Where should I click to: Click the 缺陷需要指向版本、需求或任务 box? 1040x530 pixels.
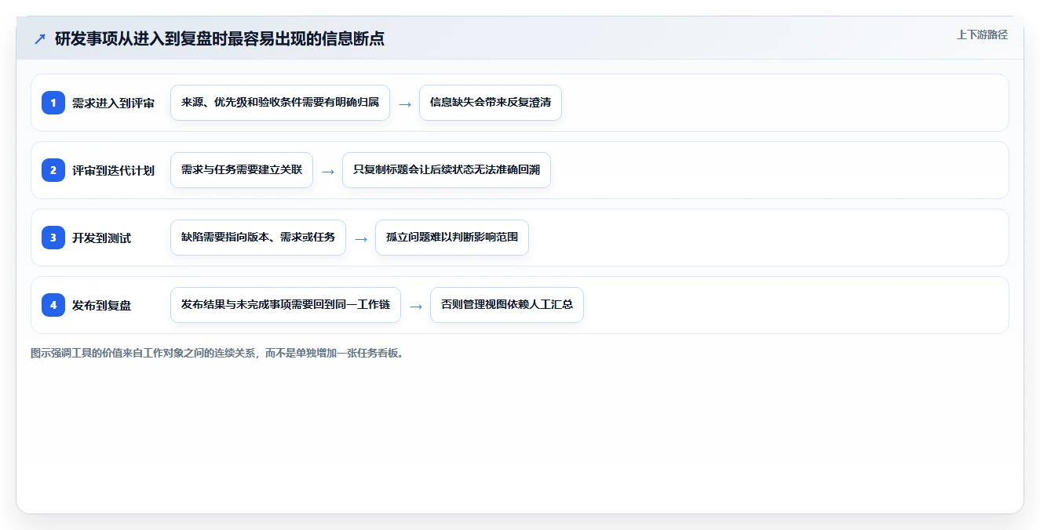258,238
